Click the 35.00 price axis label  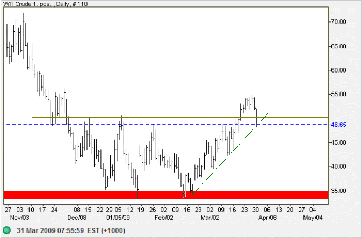click(x=339, y=191)
